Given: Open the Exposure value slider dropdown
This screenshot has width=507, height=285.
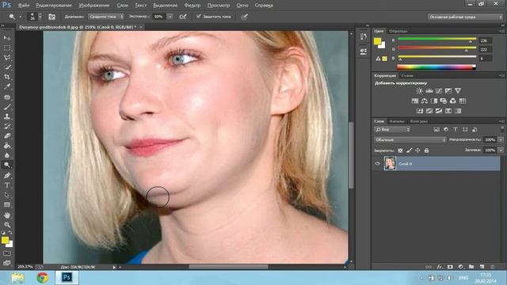Looking at the screenshot, I should tap(170, 17).
